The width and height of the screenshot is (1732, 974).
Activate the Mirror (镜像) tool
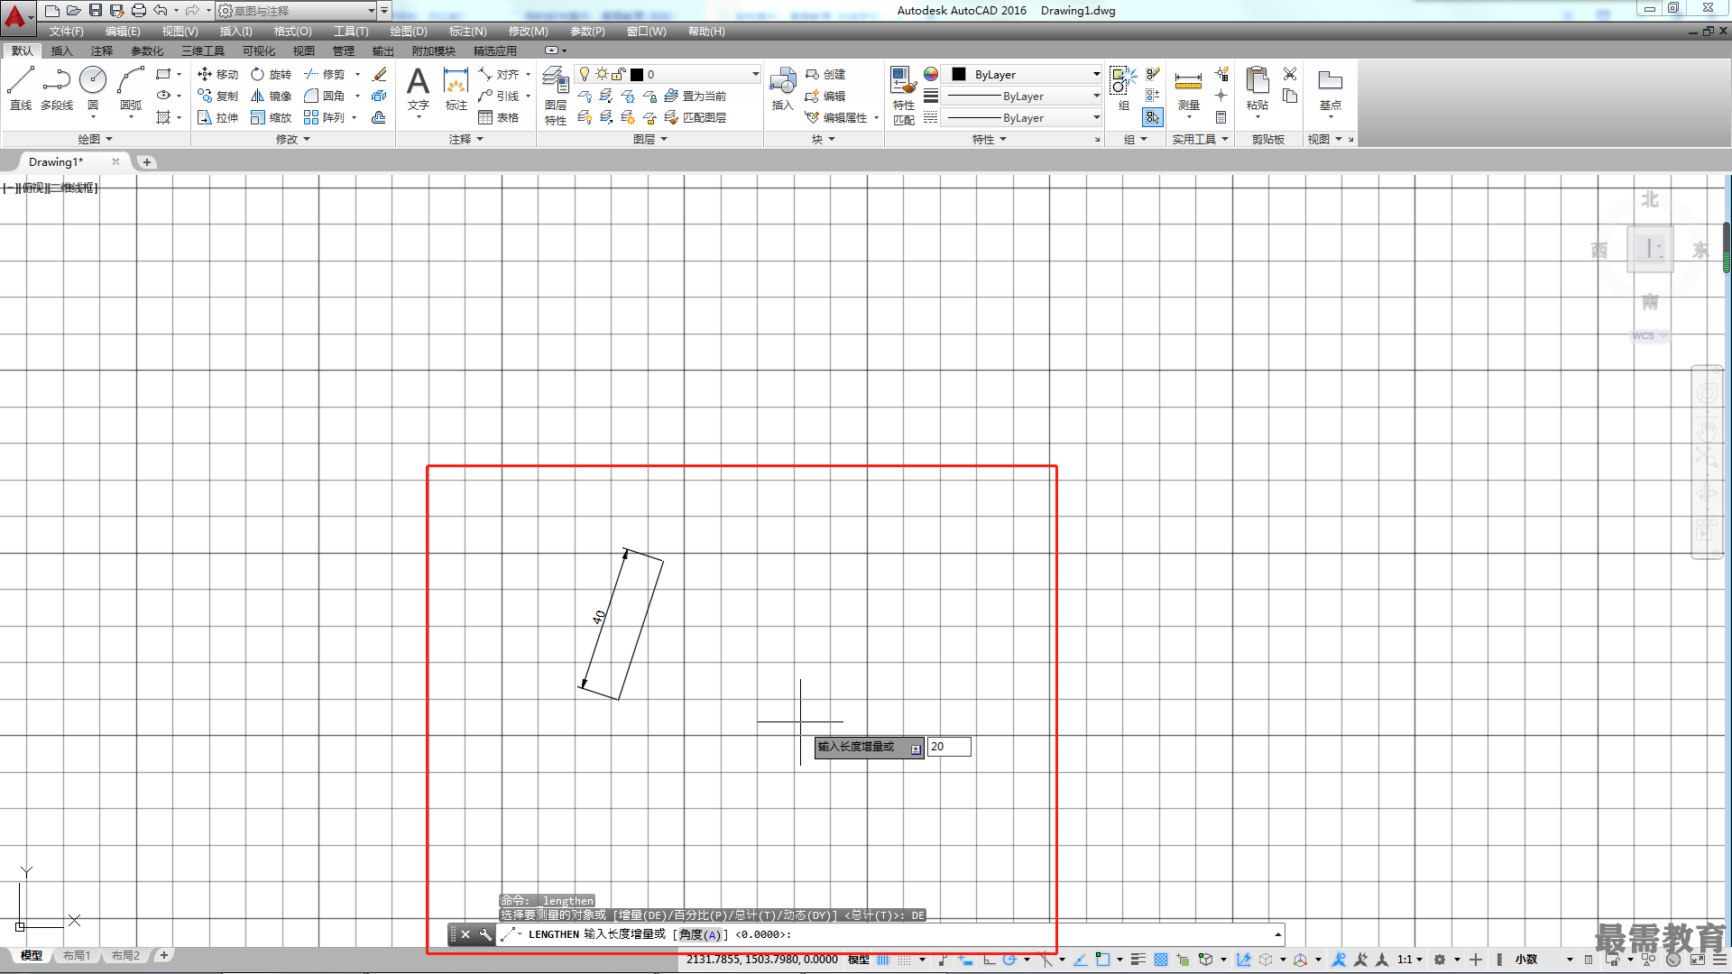point(271,96)
